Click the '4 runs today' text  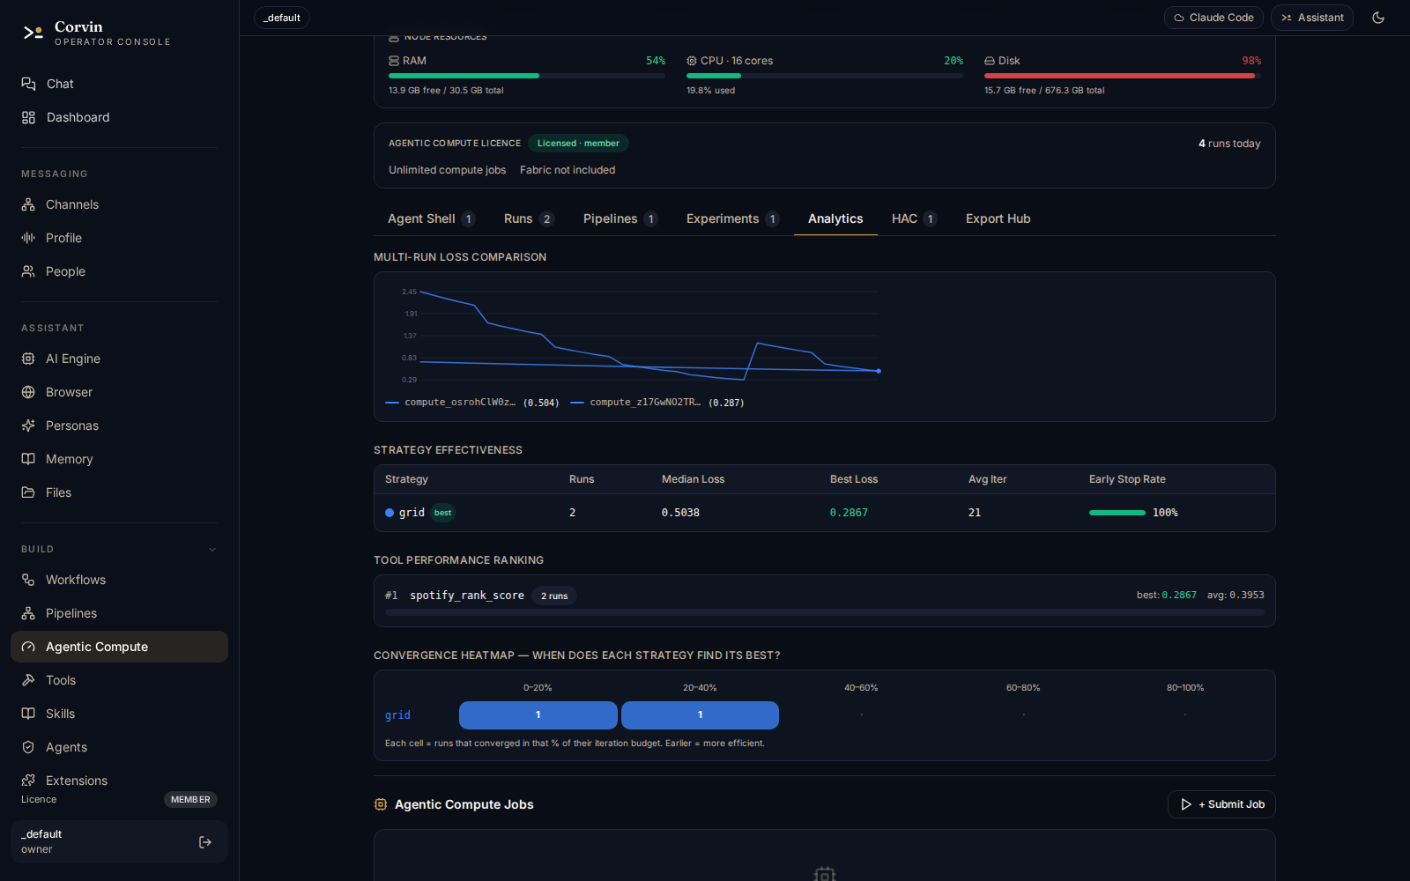click(1229, 144)
